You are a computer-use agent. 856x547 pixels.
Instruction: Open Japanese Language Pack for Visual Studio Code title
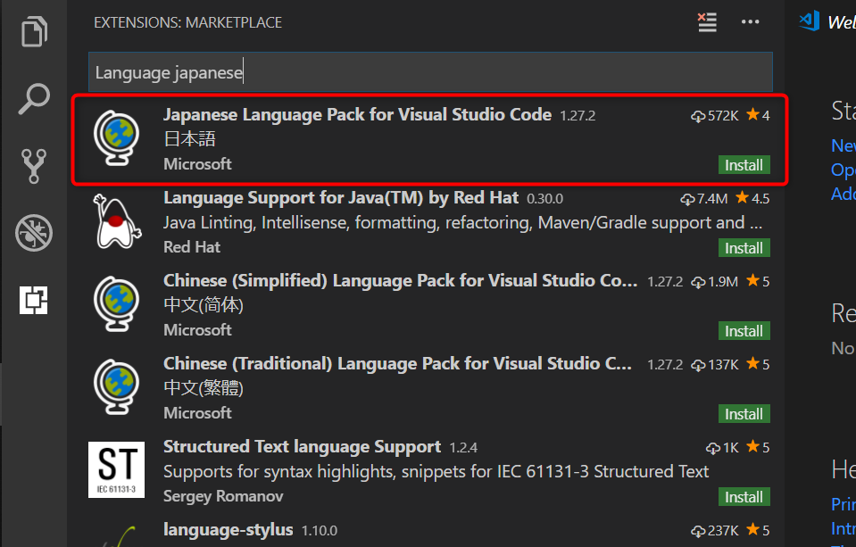(x=357, y=114)
